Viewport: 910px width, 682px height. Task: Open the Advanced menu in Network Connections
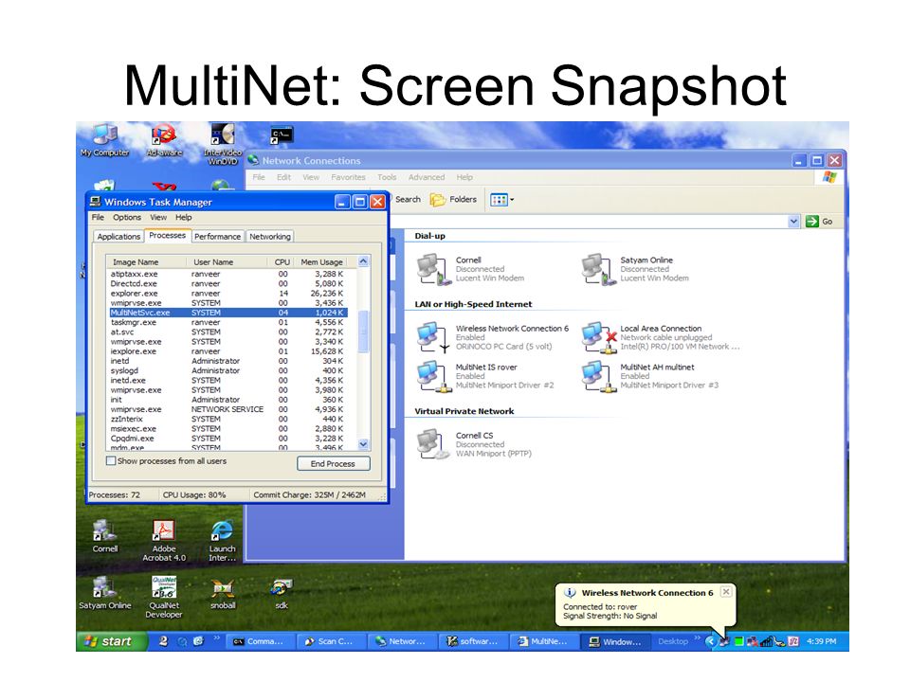tap(427, 177)
